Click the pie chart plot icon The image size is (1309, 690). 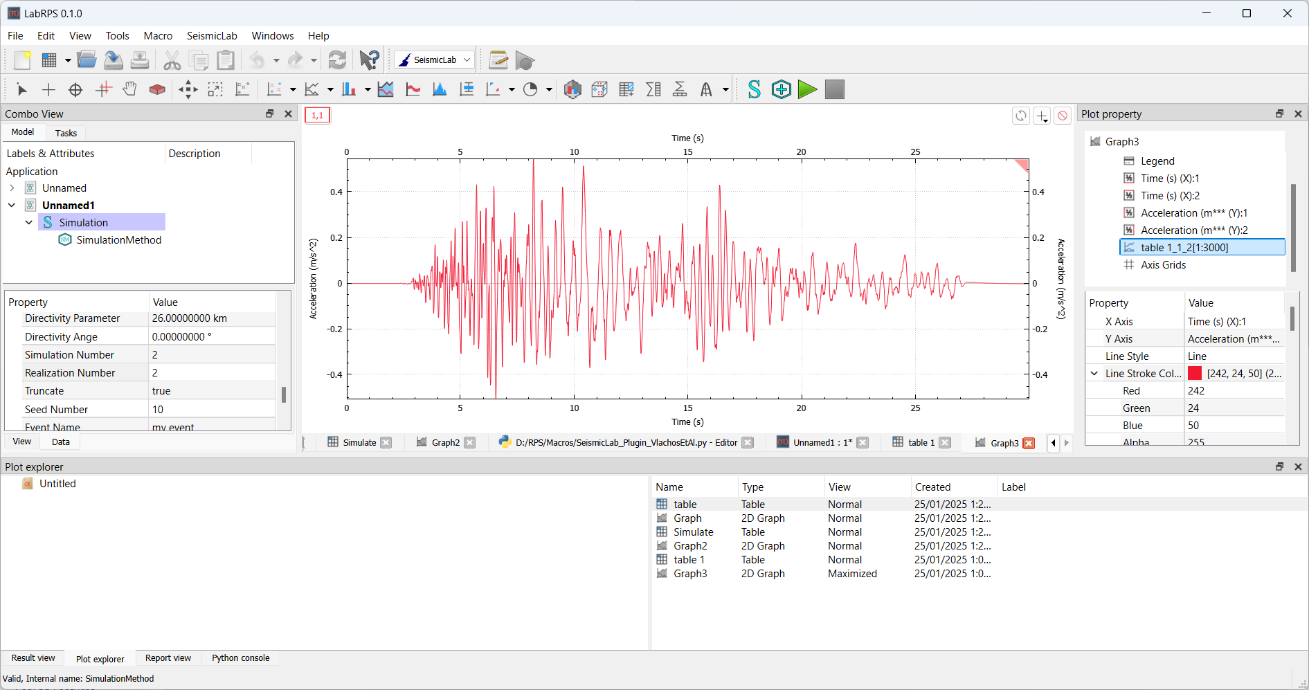(x=530, y=89)
